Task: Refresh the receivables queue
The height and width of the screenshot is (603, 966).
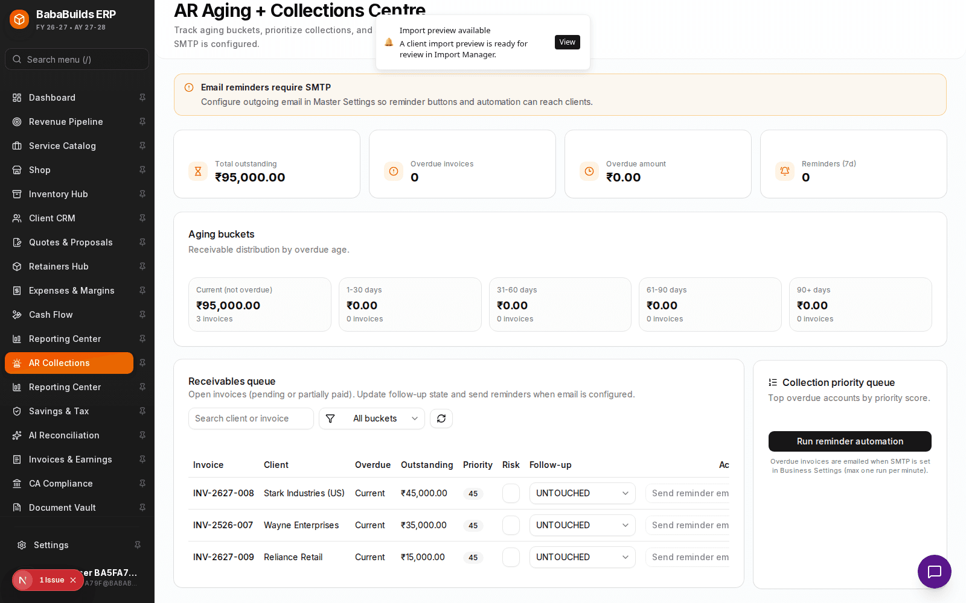Action: click(441, 418)
